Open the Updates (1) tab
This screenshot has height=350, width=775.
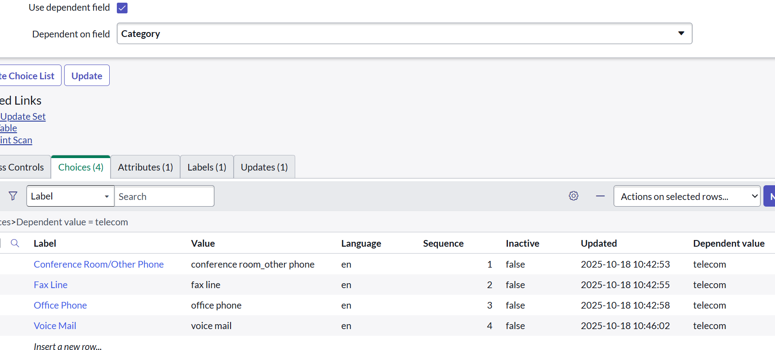[x=264, y=167]
